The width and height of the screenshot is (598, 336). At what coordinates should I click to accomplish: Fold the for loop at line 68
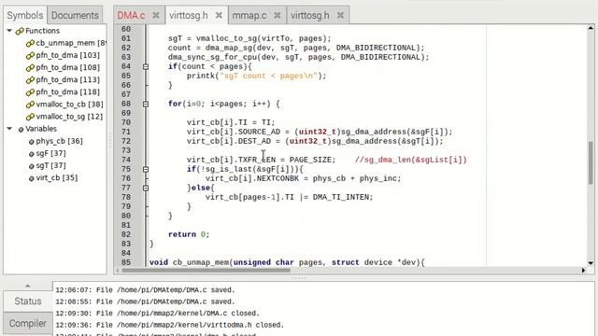[146, 104]
